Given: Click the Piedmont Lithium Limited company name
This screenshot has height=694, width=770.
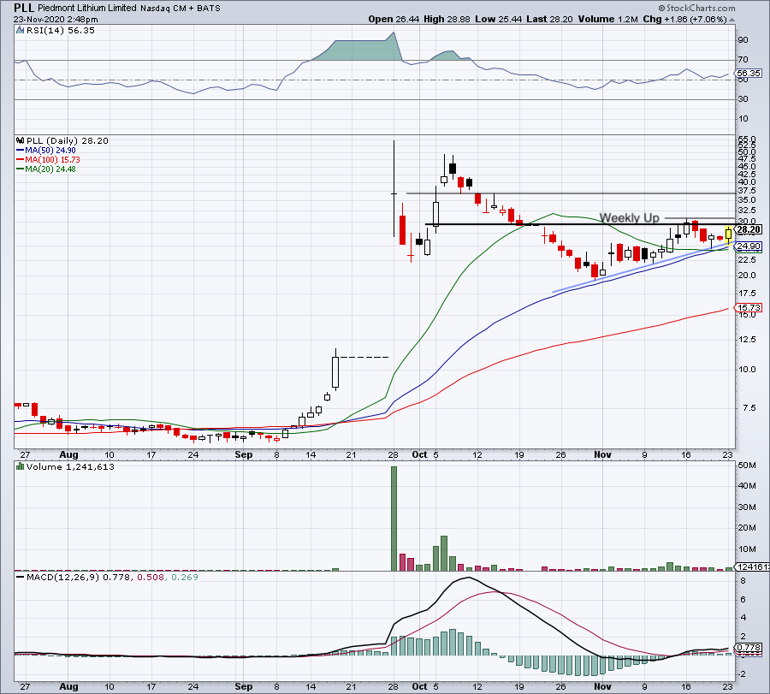Looking at the screenshot, I should click(x=87, y=8).
